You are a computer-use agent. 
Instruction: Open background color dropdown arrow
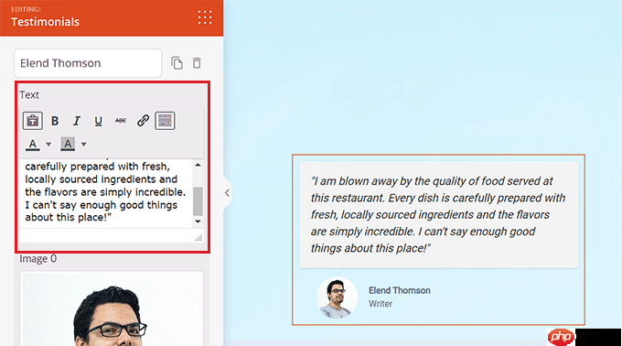84,145
